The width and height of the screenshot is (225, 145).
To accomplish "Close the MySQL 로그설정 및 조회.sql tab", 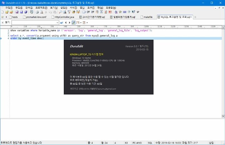I will tap(191, 17).
